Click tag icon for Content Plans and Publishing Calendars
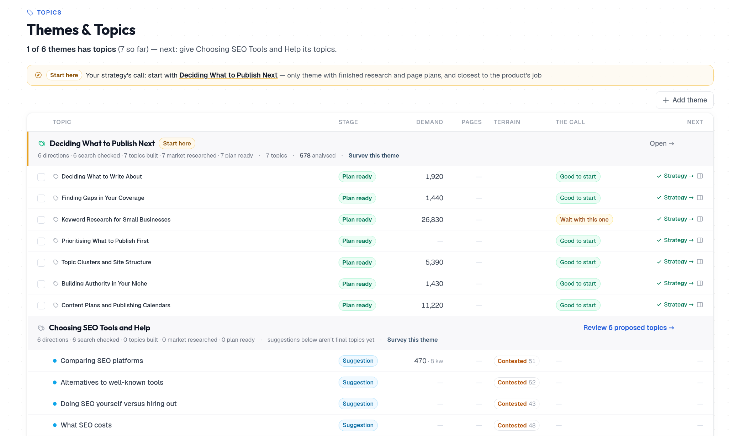The height and width of the screenshot is (436, 740). coord(56,305)
